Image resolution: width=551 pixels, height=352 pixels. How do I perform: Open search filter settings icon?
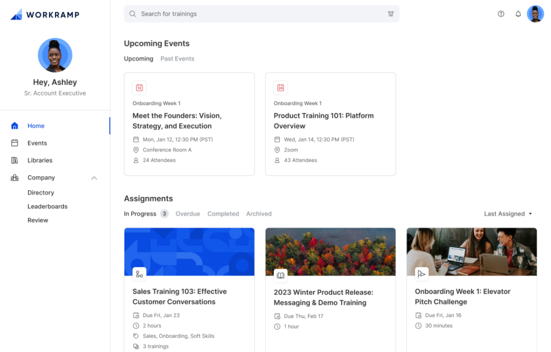point(391,13)
